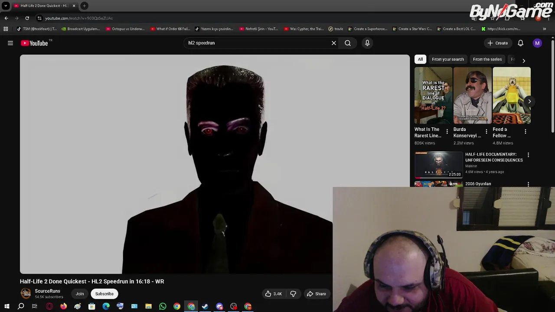Viewport: 555px width, 312px height.
Task: Open options for Burda Konserveyi short
Action: (486, 132)
